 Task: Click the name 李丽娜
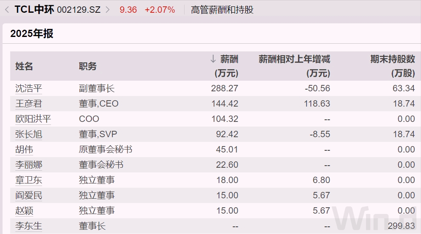(29, 165)
